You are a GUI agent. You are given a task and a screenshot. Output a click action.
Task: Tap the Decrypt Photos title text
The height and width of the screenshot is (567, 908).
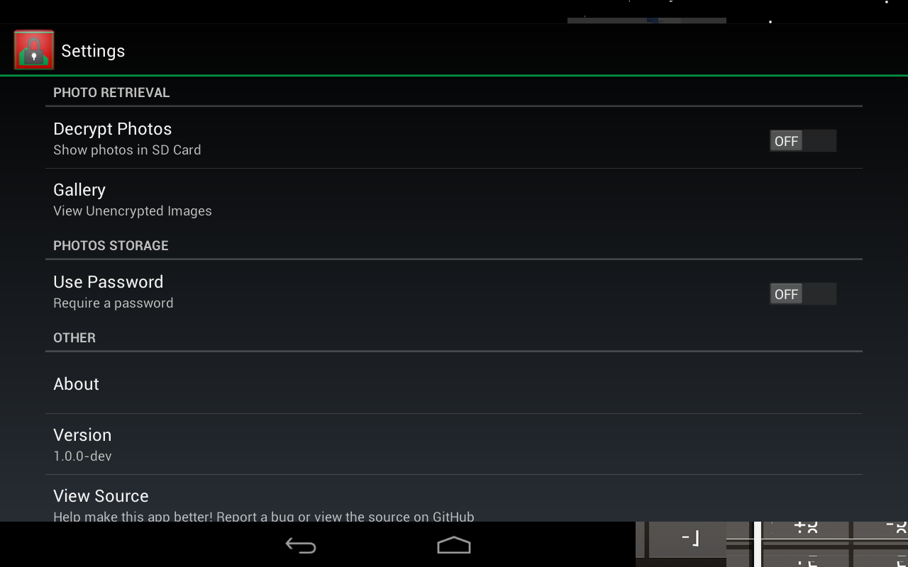point(113,129)
